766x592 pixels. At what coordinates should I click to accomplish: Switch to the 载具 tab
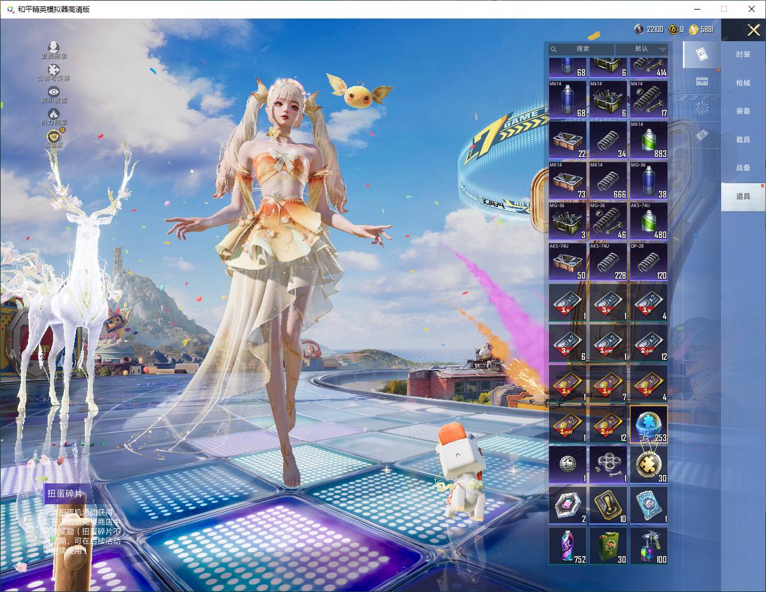point(743,140)
